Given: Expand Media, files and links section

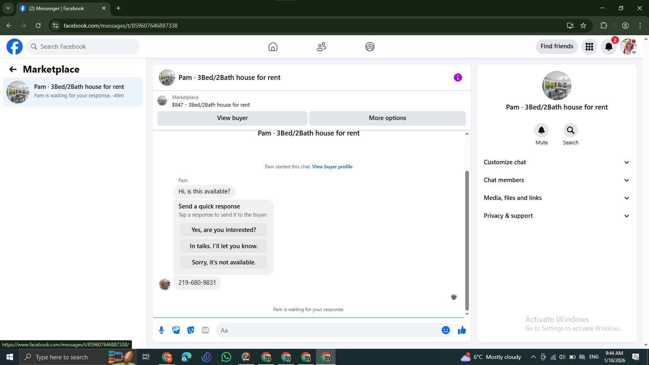Looking at the screenshot, I should [557, 198].
